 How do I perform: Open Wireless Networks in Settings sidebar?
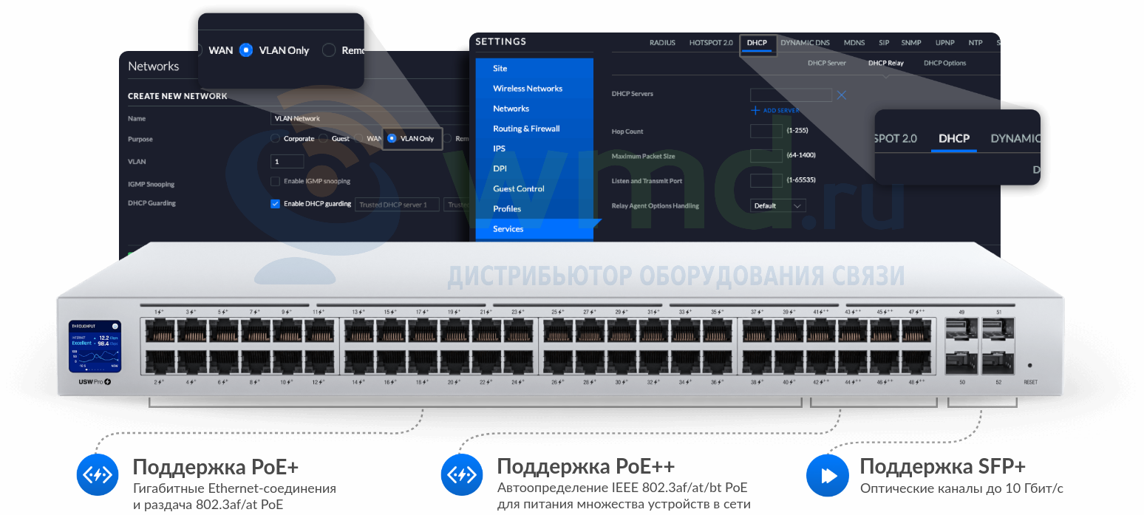coord(534,88)
